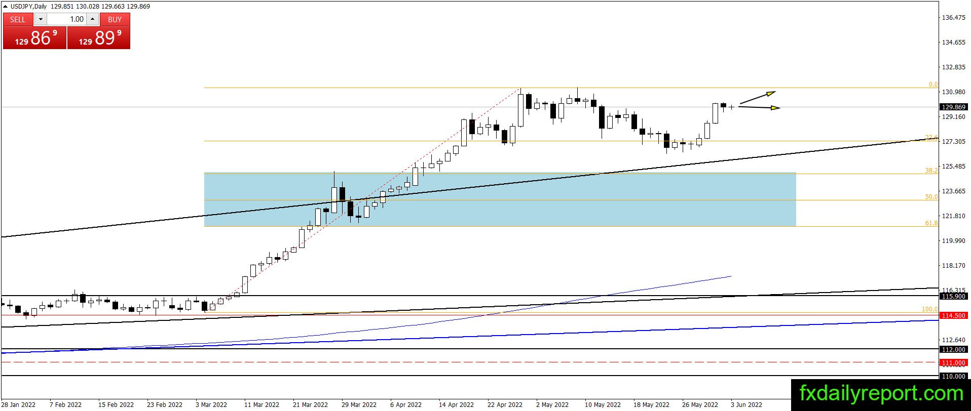Click the 29 Mar 2022 date label
Viewport: 971px width, 411px height.
coord(359,405)
